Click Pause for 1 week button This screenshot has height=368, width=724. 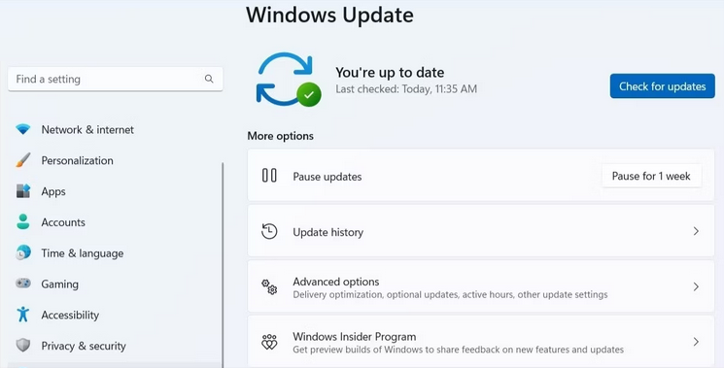651,176
